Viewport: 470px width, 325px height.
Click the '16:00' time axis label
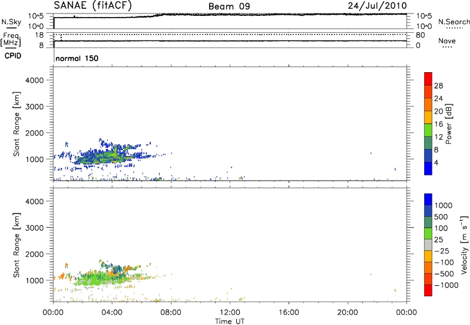click(x=288, y=313)
